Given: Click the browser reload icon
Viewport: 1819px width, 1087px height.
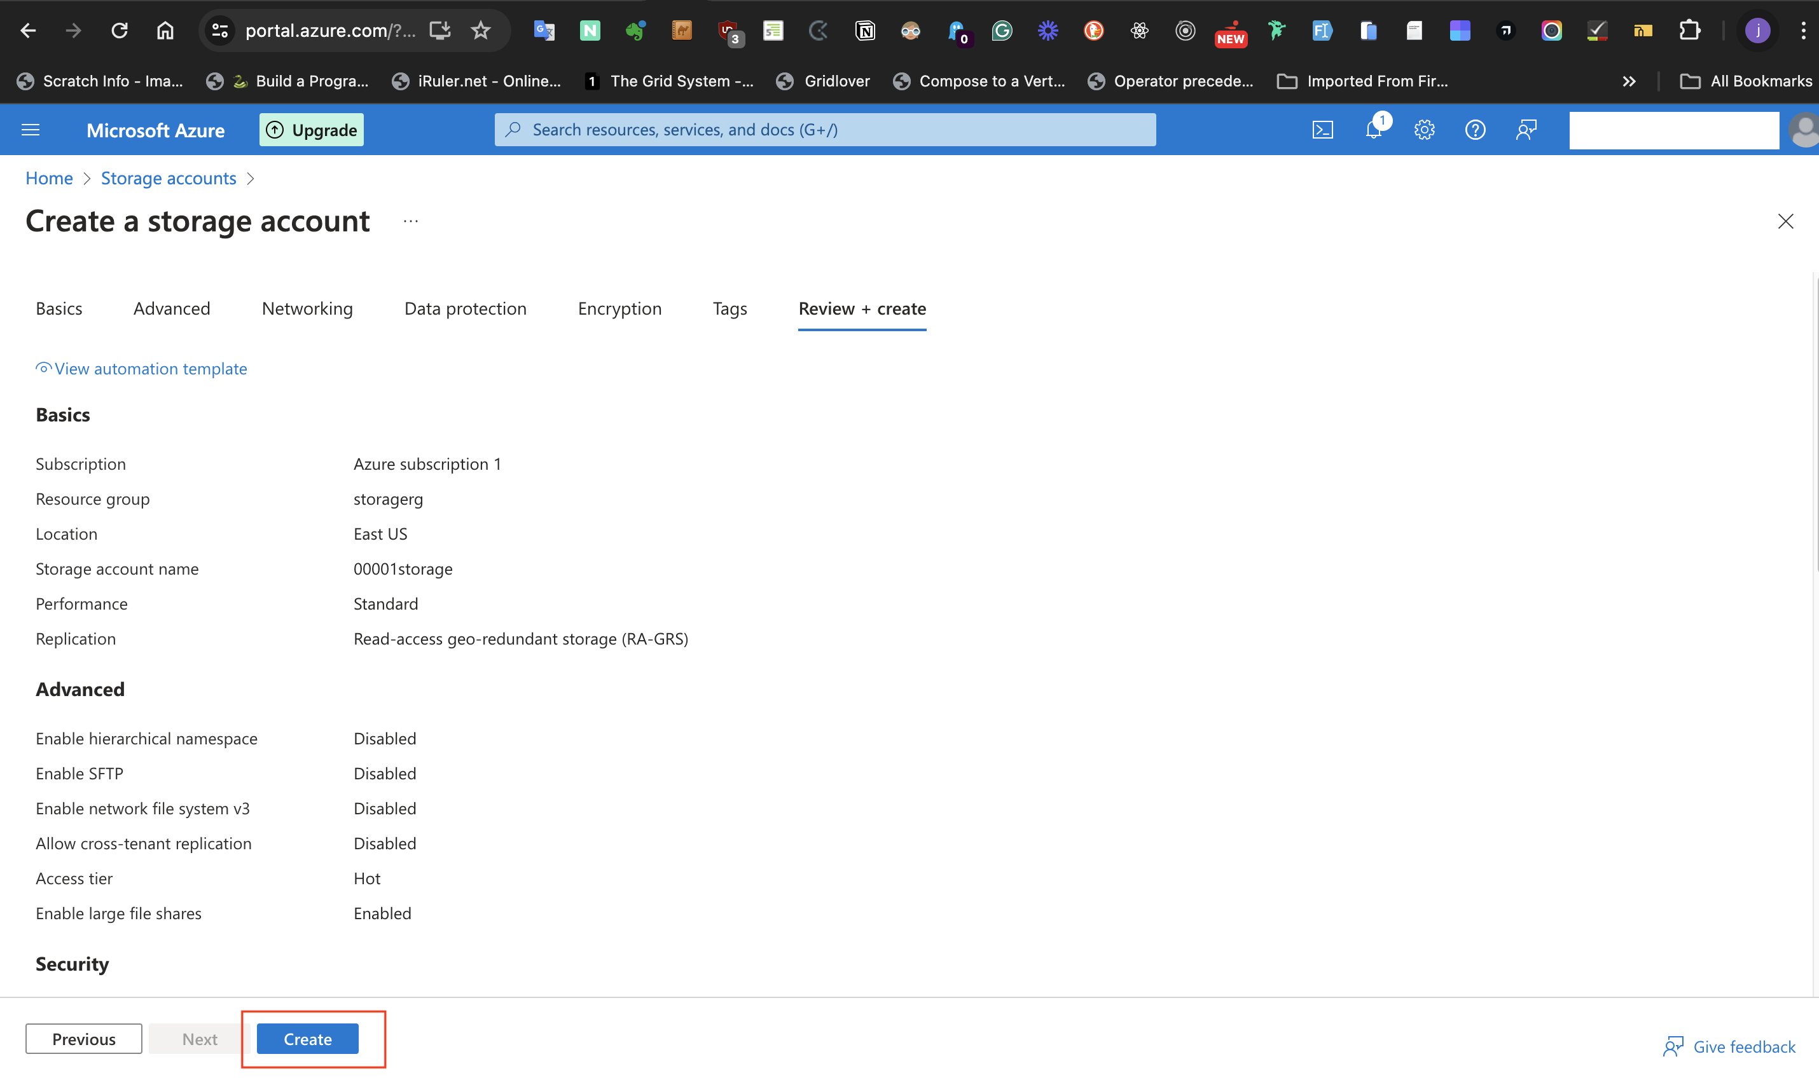Looking at the screenshot, I should click(x=120, y=30).
